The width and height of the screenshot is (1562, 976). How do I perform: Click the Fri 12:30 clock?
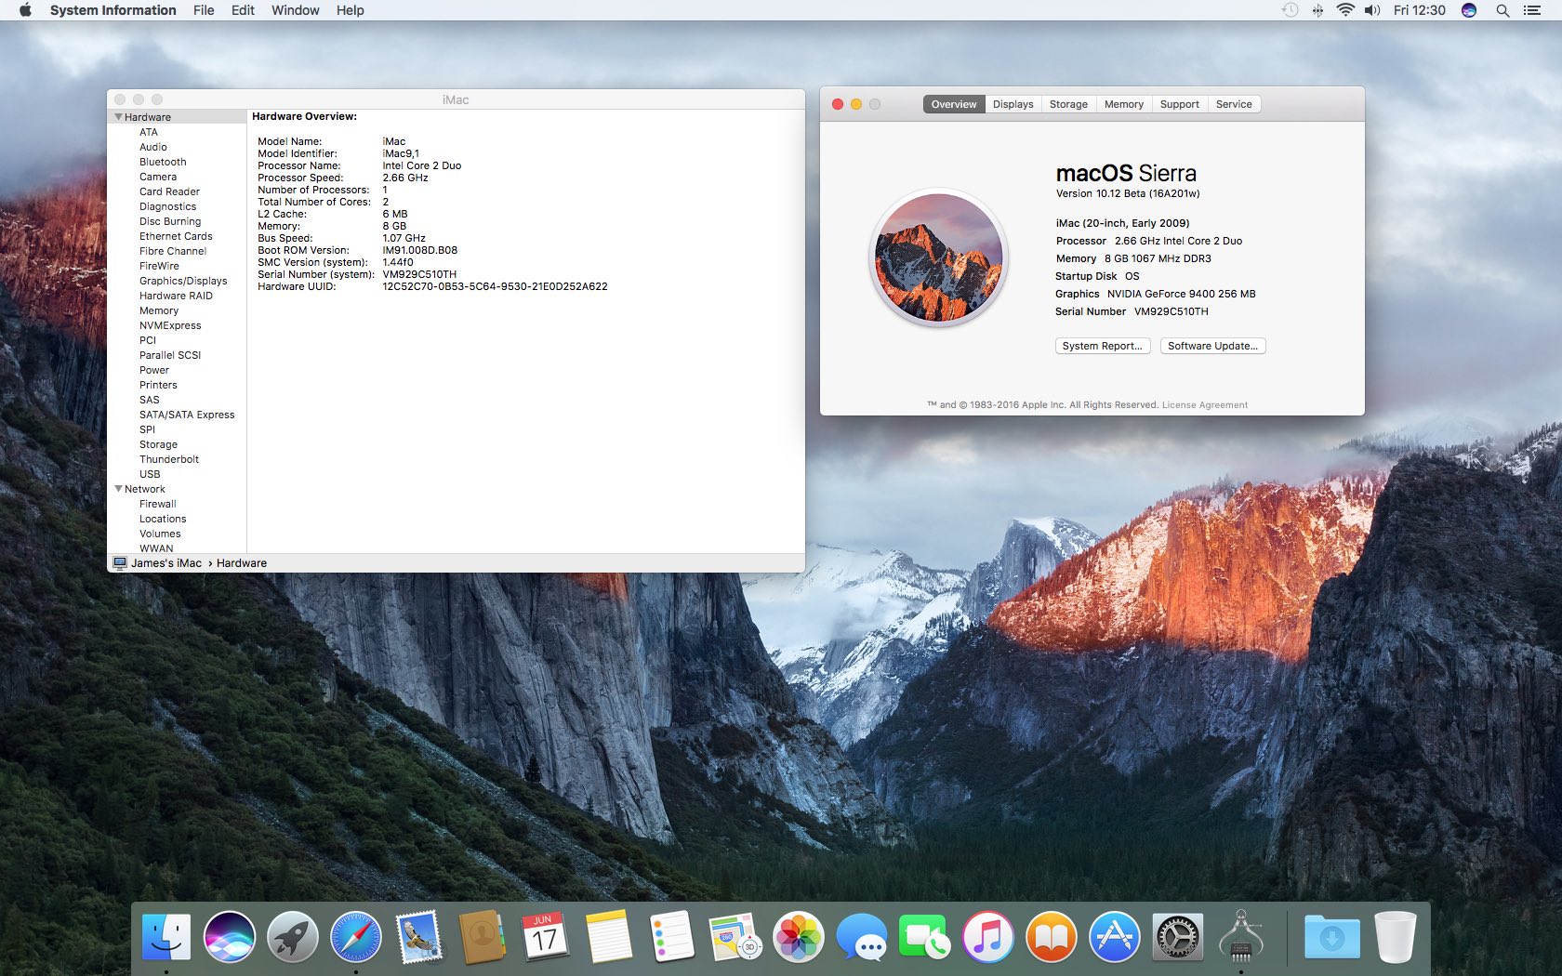[x=1420, y=10]
